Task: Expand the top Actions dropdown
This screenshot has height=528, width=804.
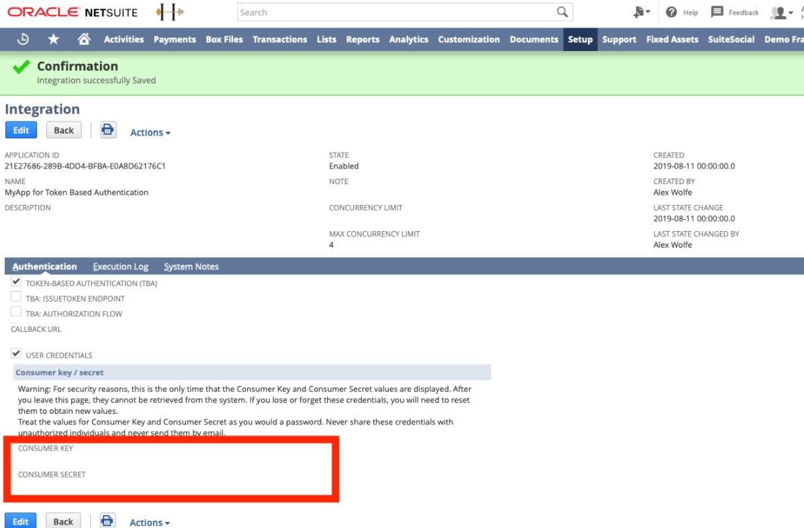Action: pos(150,132)
